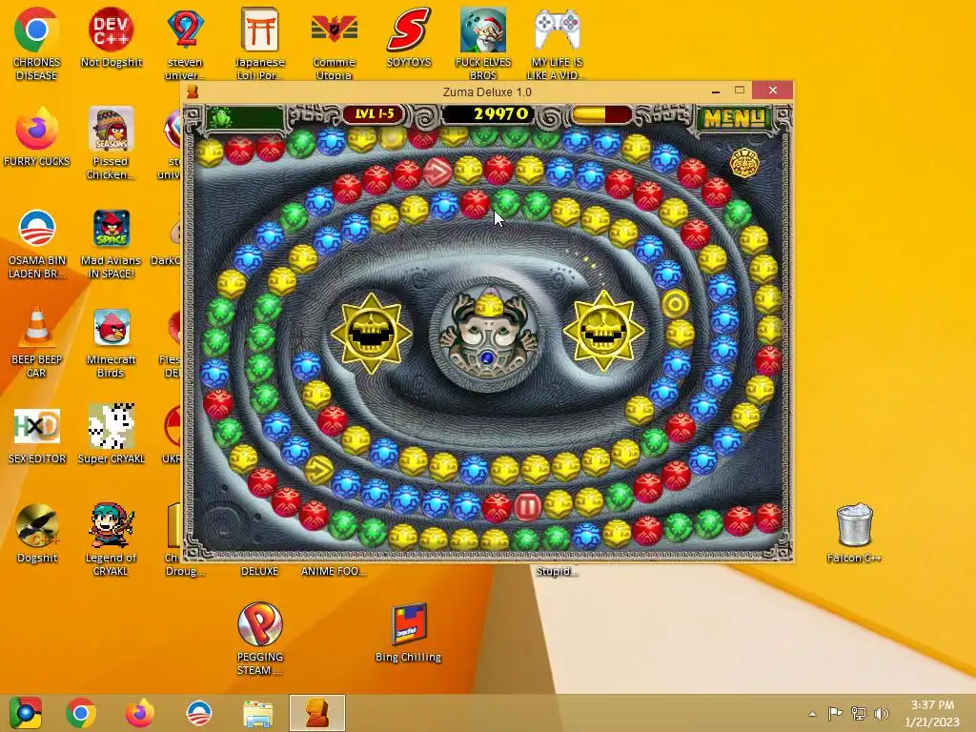Click the Zuma MENU button
Viewport: 976px width, 732px height.
coord(733,117)
